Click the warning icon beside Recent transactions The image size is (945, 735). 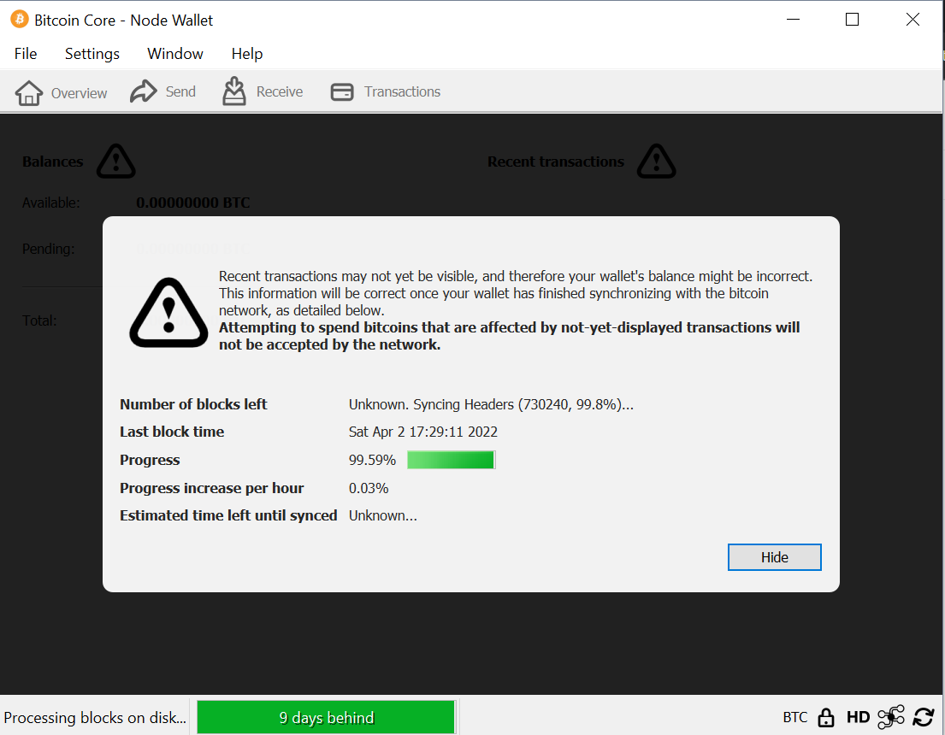[x=656, y=161]
